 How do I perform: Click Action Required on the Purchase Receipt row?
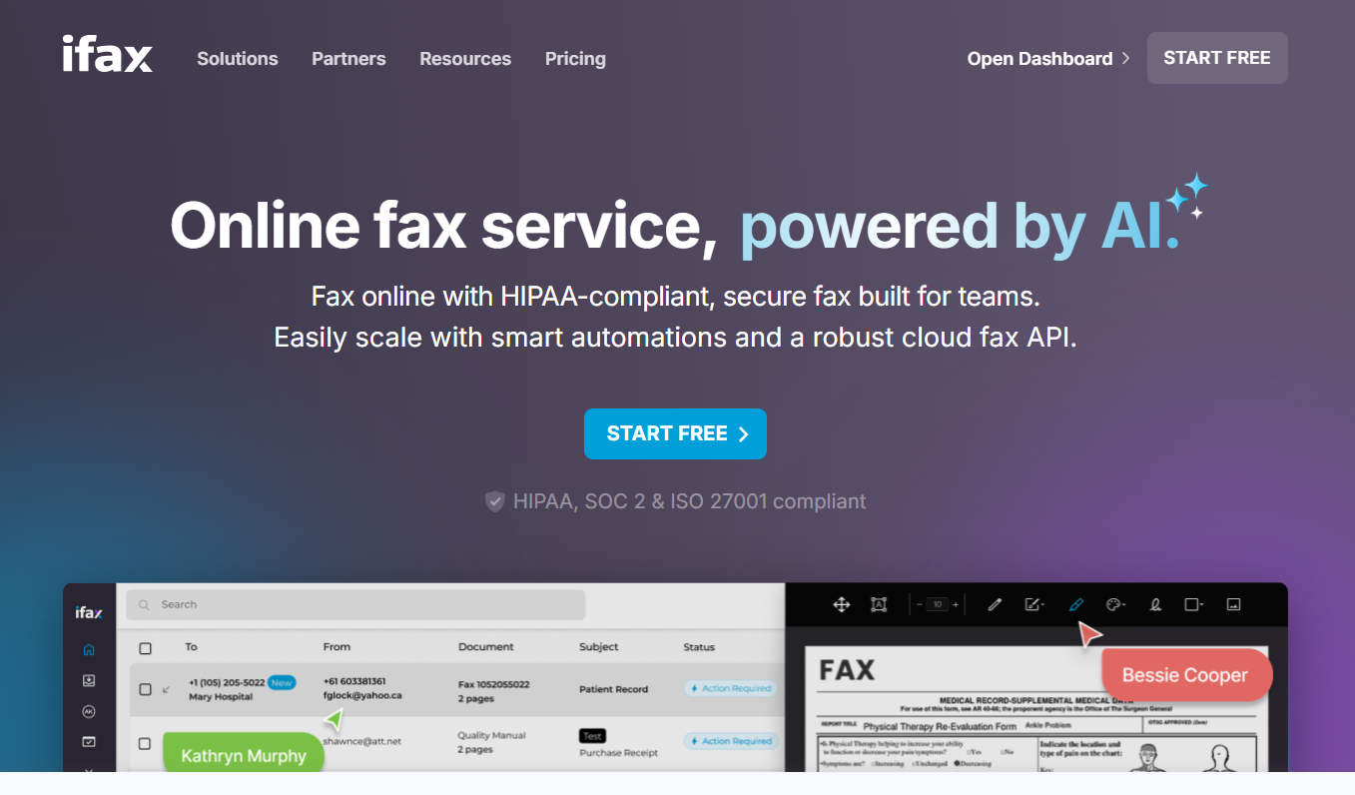730,741
